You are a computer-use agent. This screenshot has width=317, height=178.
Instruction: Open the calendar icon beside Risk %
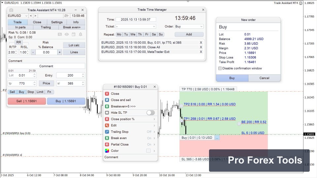point(74,34)
